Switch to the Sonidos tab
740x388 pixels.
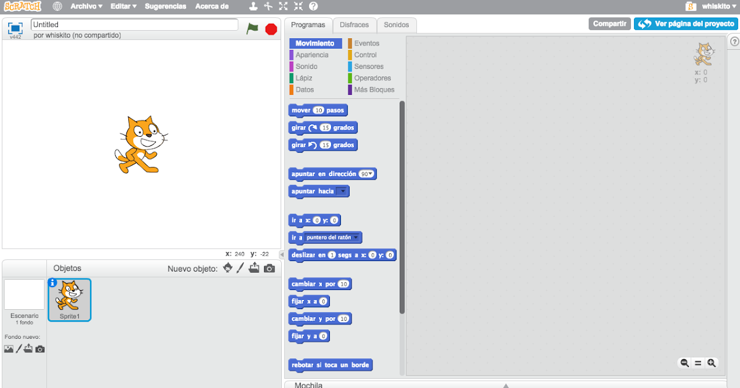coord(397,25)
